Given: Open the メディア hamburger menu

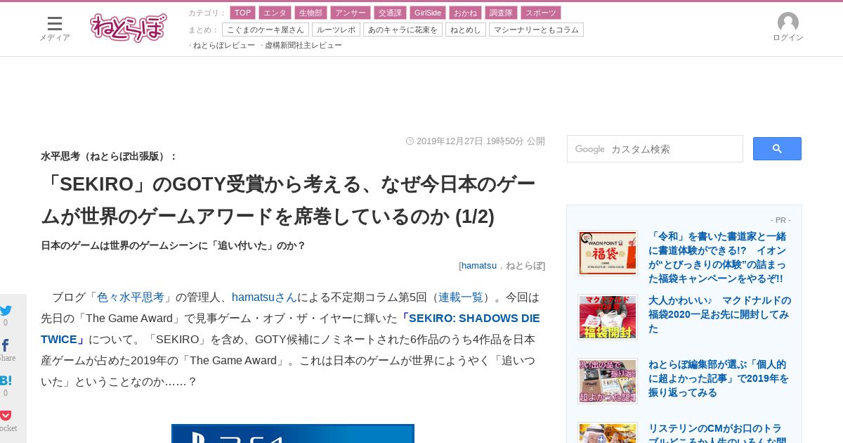Looking at the screenshot, I should coord(54,29).
